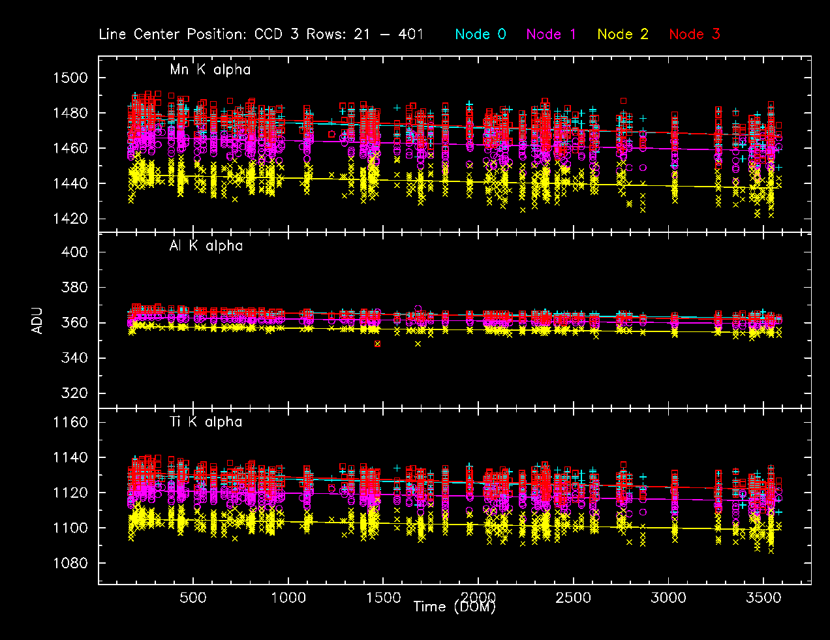Screen dimensions: 830x640
Task: Select the Mn K alpha panel label
Action: 210,70
